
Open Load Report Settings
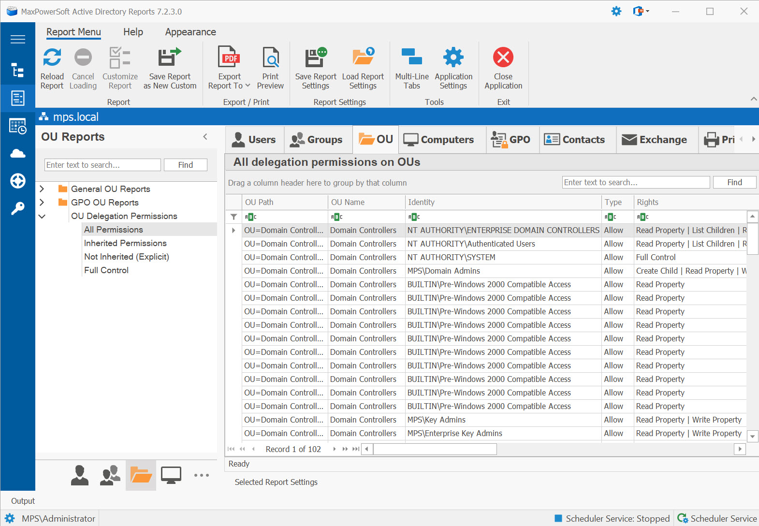pos(363,68)
